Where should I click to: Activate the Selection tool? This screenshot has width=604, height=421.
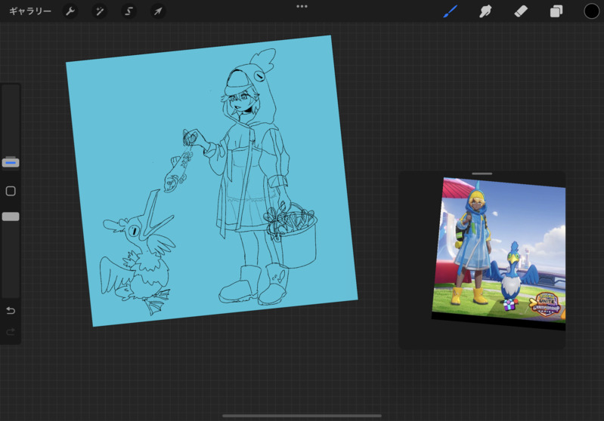129,11
